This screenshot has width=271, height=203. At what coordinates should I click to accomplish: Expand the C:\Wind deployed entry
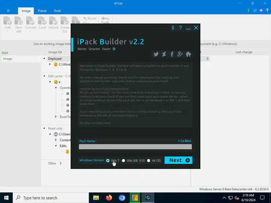pos(50,64)
